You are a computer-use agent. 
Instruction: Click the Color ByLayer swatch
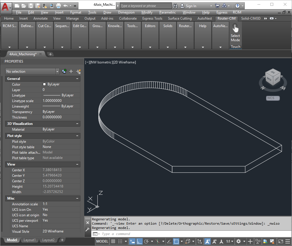[x=44, y=84]
